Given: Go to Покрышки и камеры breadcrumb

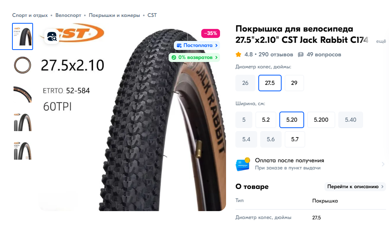Looking at the screenshot, I should (115, 15).
